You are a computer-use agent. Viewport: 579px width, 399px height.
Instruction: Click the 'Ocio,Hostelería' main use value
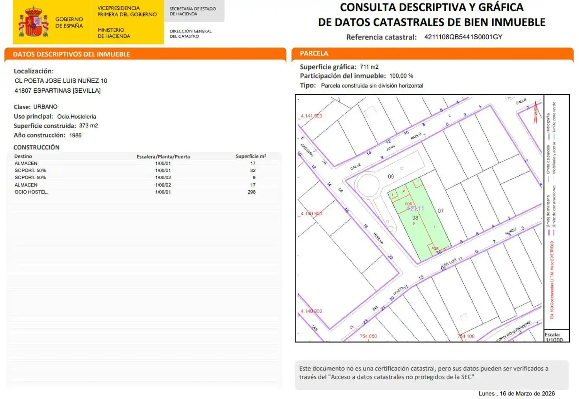[x=77, y=116]
